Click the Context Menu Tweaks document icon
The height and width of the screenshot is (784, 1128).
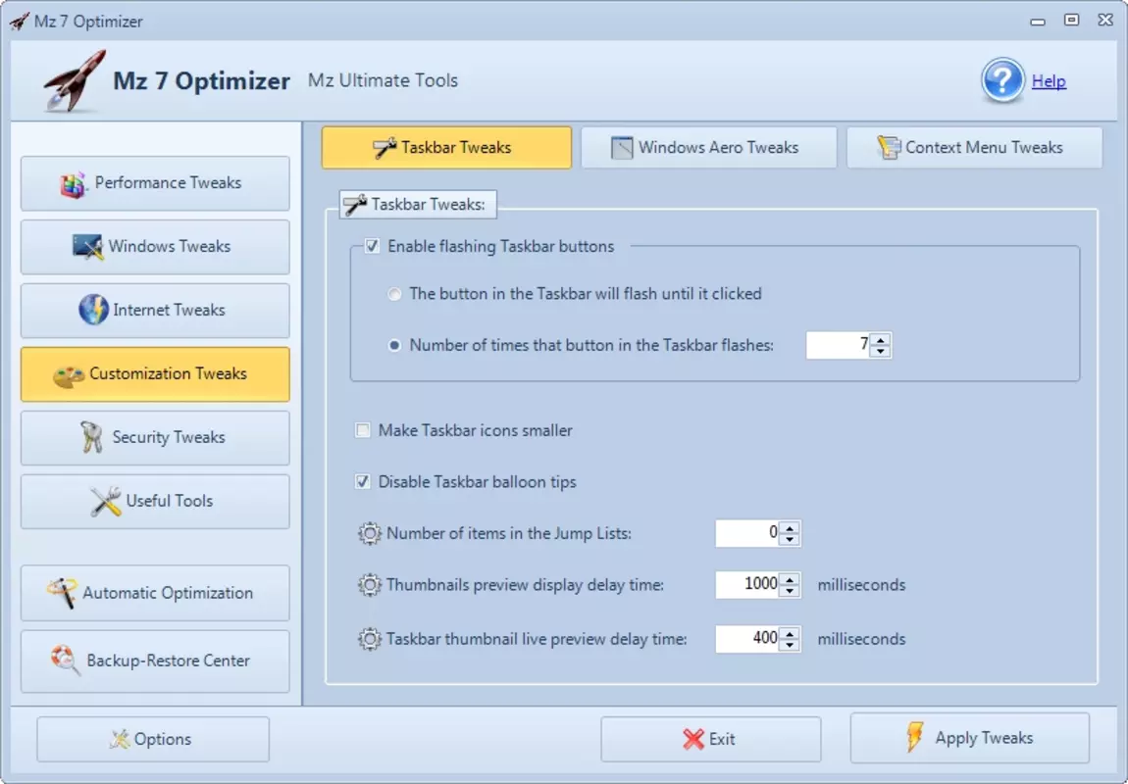coord(889,147)
